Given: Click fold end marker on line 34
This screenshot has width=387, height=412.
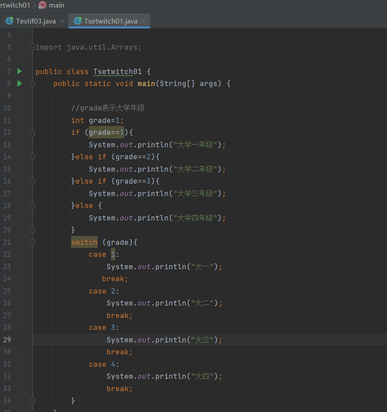Looking at the screenshot, I should coord(32,401).
